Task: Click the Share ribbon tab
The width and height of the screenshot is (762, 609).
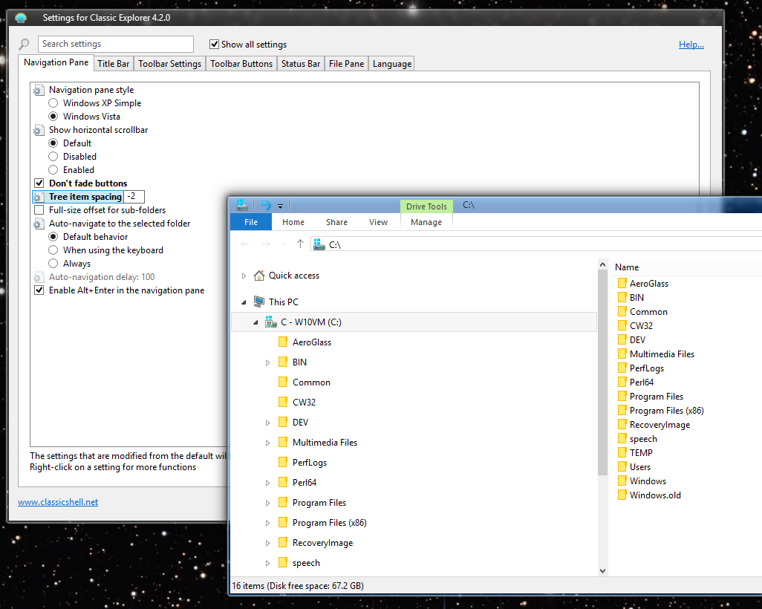Action: coord(336,222)
